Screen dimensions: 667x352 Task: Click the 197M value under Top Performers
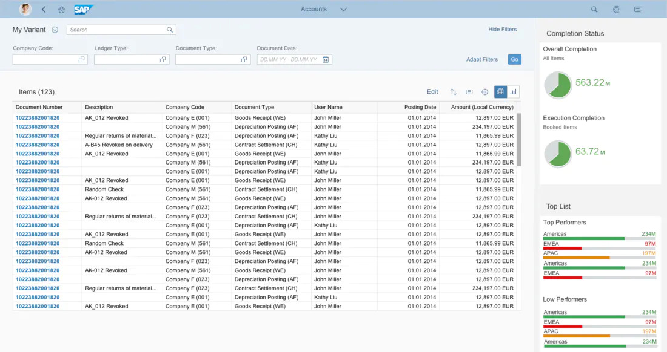649,253
